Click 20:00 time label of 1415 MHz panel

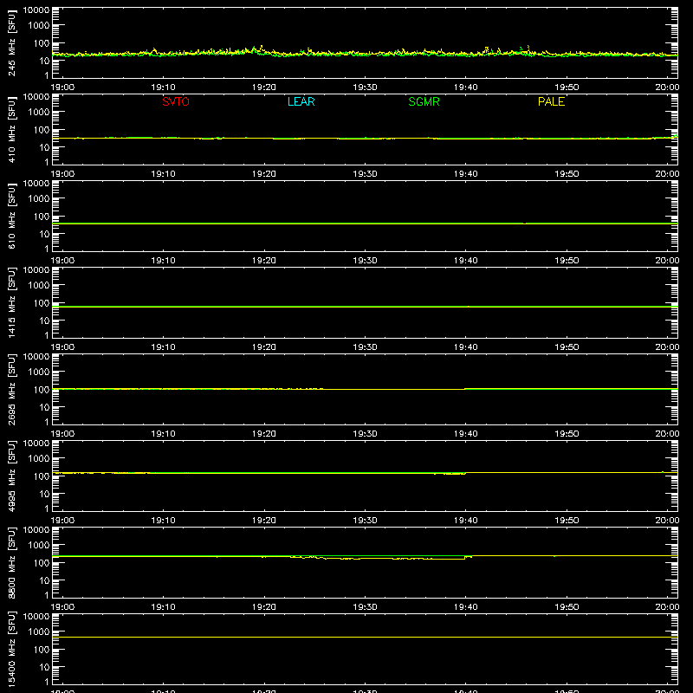(x=667, y=347)
